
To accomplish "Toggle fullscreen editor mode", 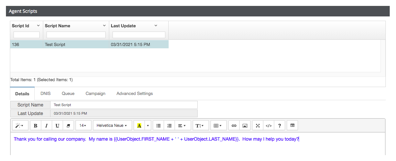I will (258, 126).
